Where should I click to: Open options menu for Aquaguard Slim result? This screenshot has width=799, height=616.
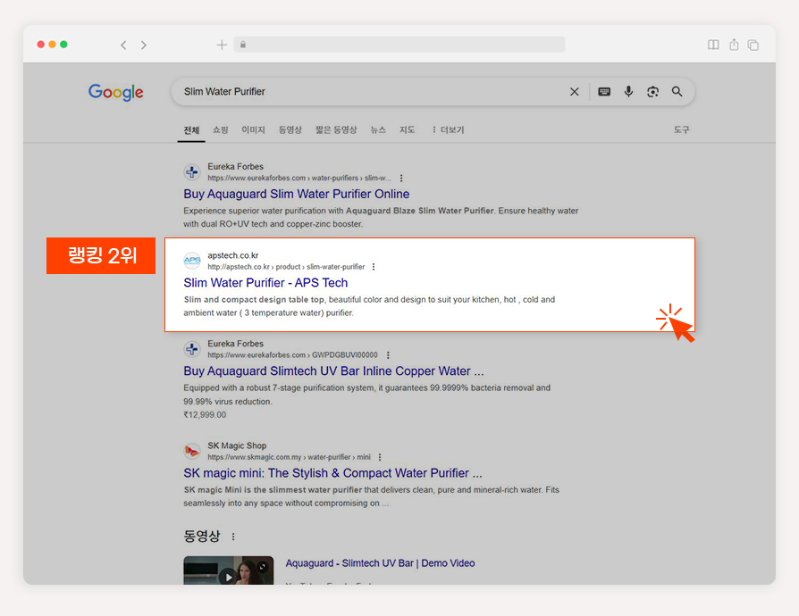(x=401, y=179)
